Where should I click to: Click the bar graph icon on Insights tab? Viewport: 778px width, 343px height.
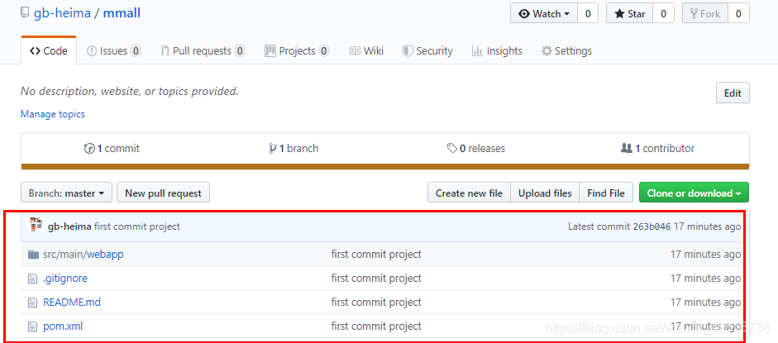(477, 51)
